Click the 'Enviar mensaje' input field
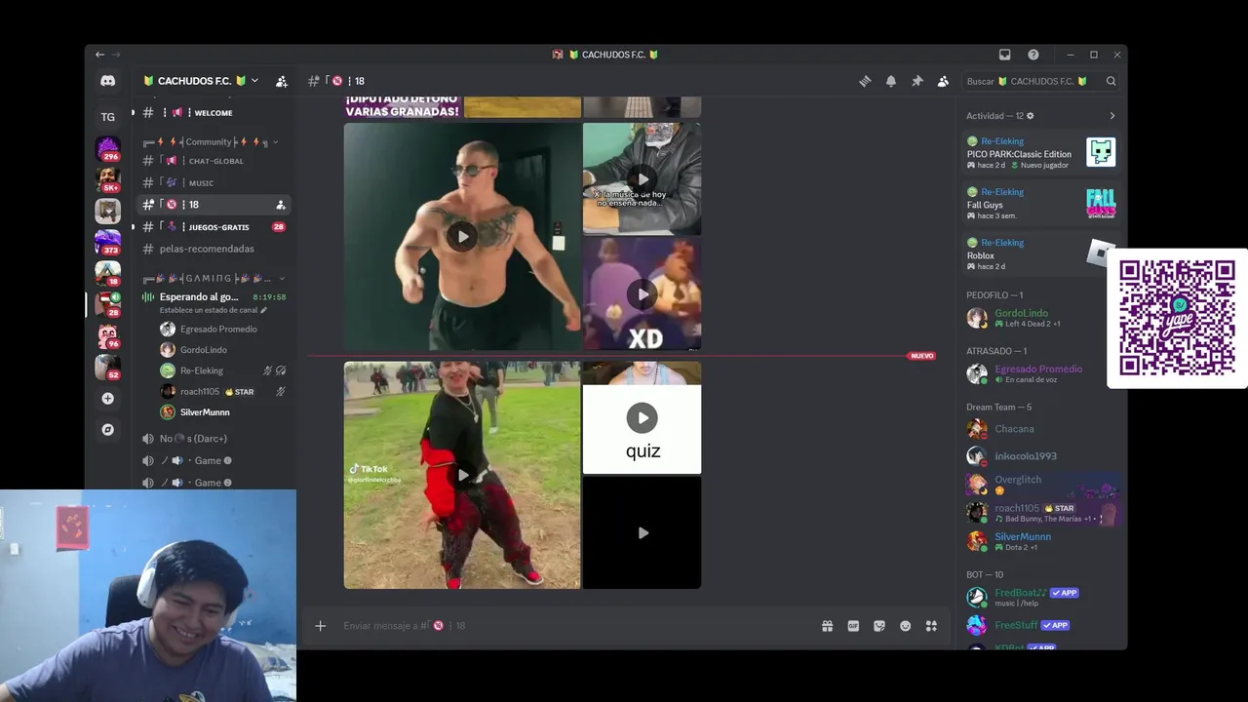Screen dimensions: 1248x702 coord(575,626)
